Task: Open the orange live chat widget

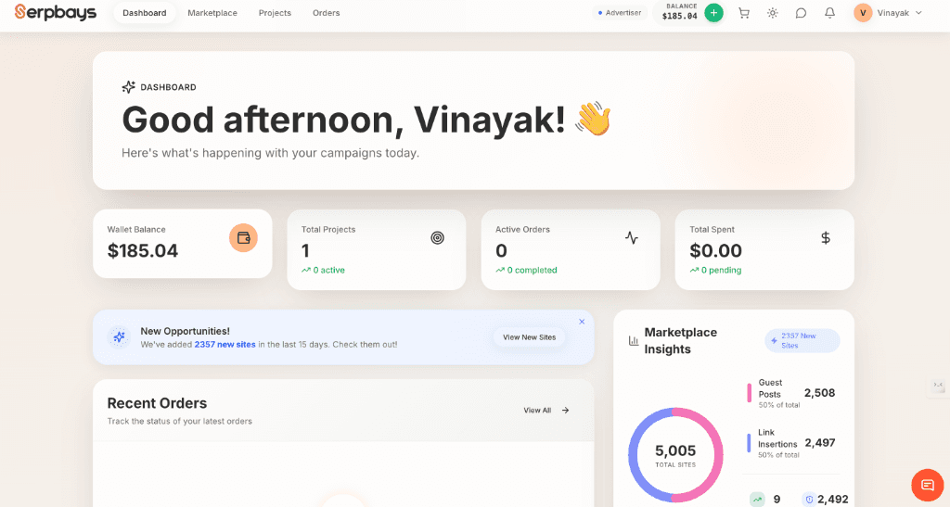Action: 927,485
